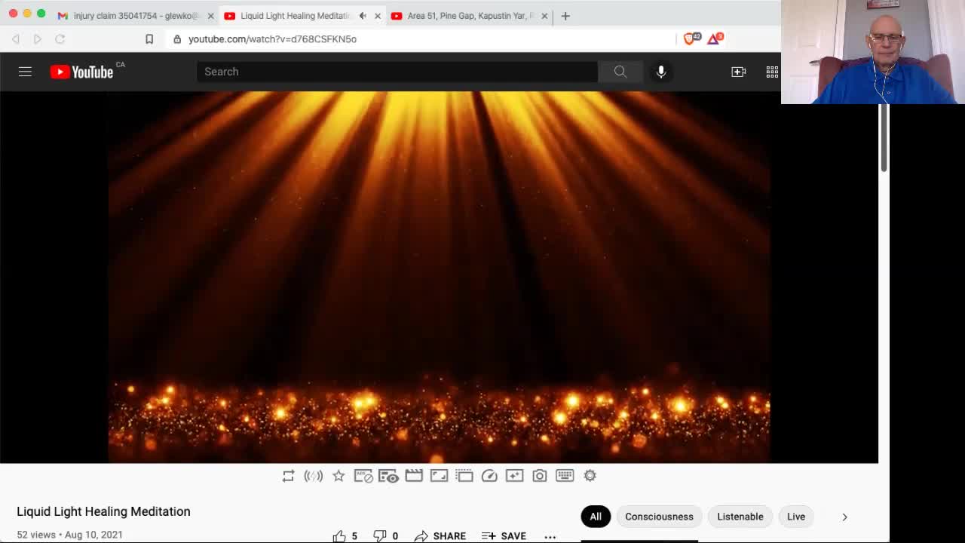
Task: Take a video screenshot with the camera icon
Action: [x=540, y=476]
